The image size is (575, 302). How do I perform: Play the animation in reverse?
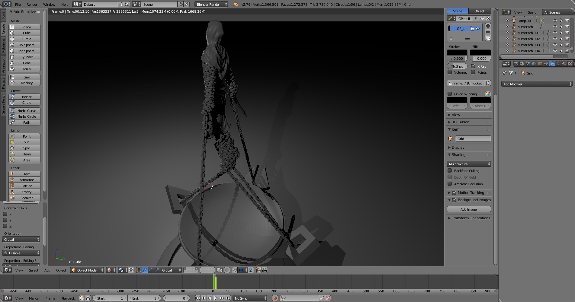[210, 298]
